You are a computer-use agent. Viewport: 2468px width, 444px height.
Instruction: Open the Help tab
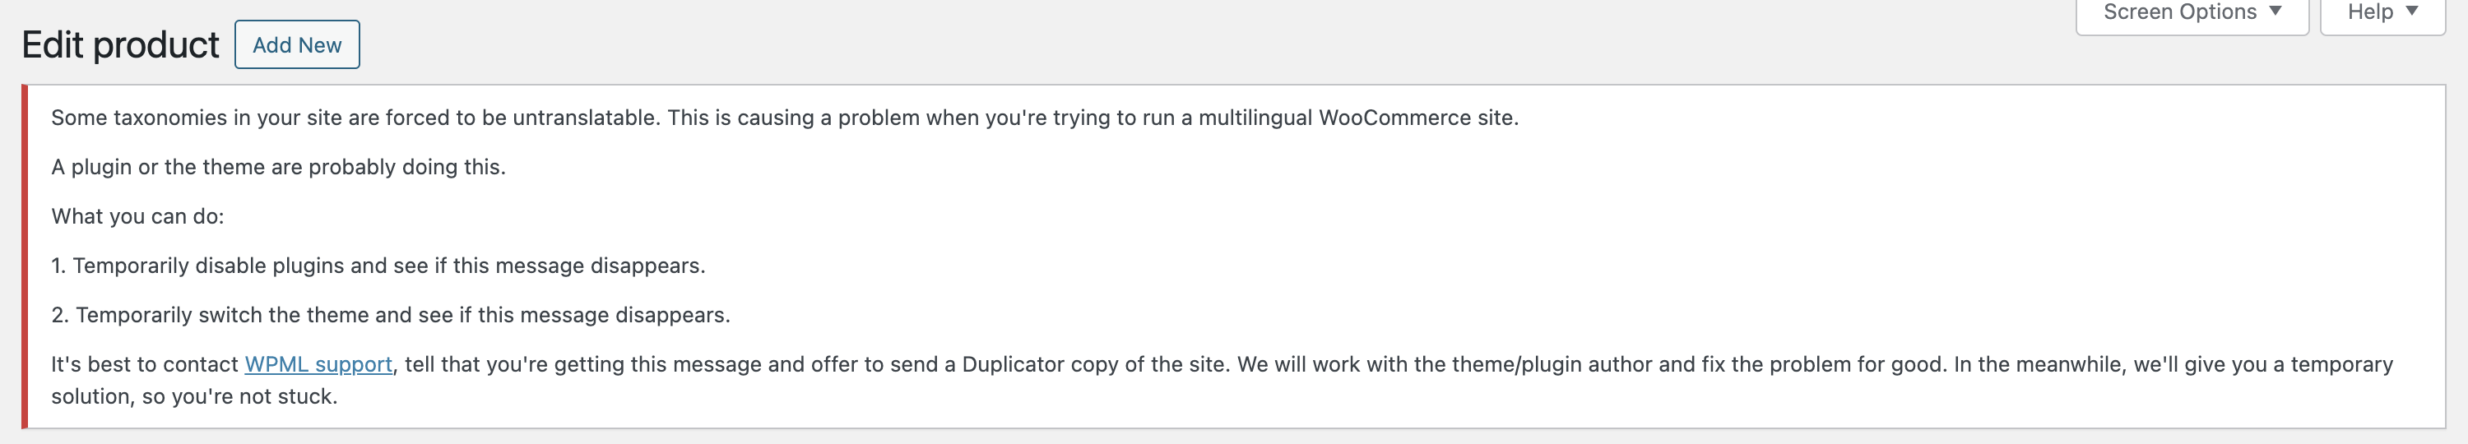click(x=2382, y=13)
